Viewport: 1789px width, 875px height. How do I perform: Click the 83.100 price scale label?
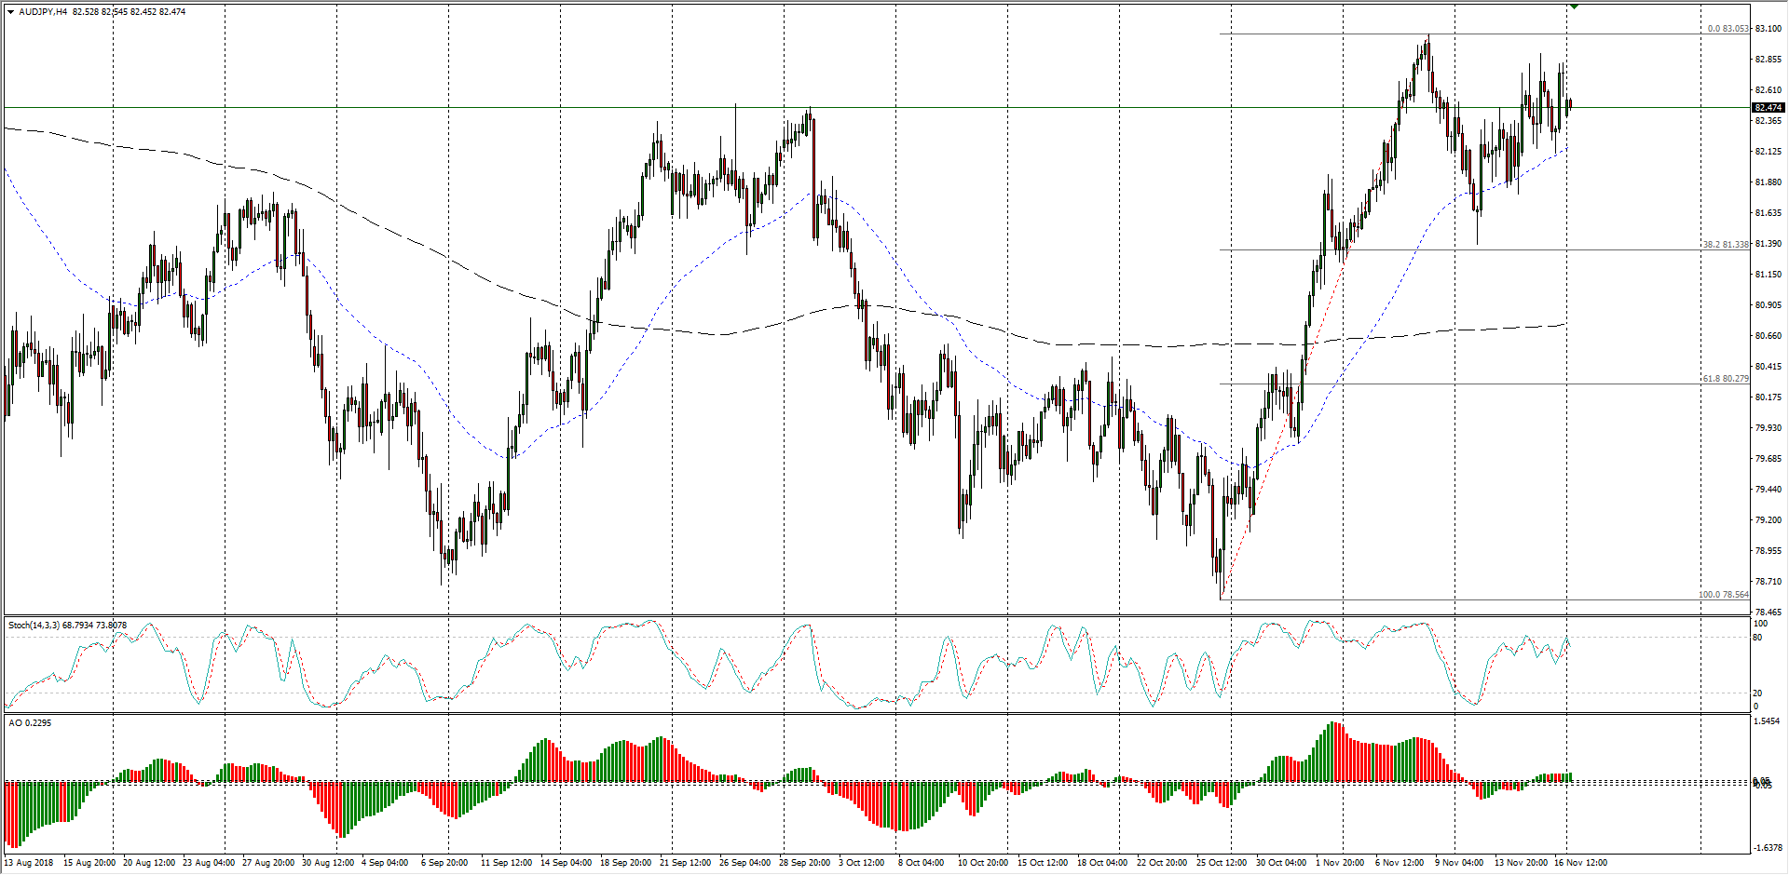point(1768,29)
